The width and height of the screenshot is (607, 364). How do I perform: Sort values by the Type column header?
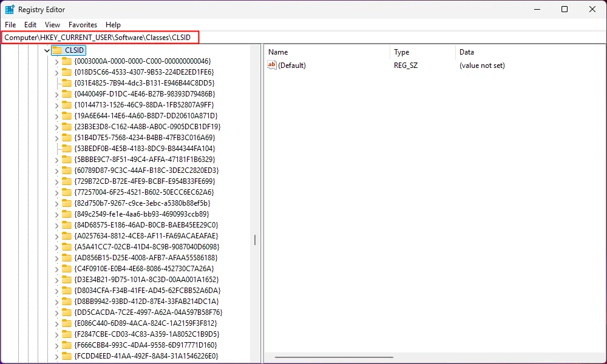(x=402, y=52)
